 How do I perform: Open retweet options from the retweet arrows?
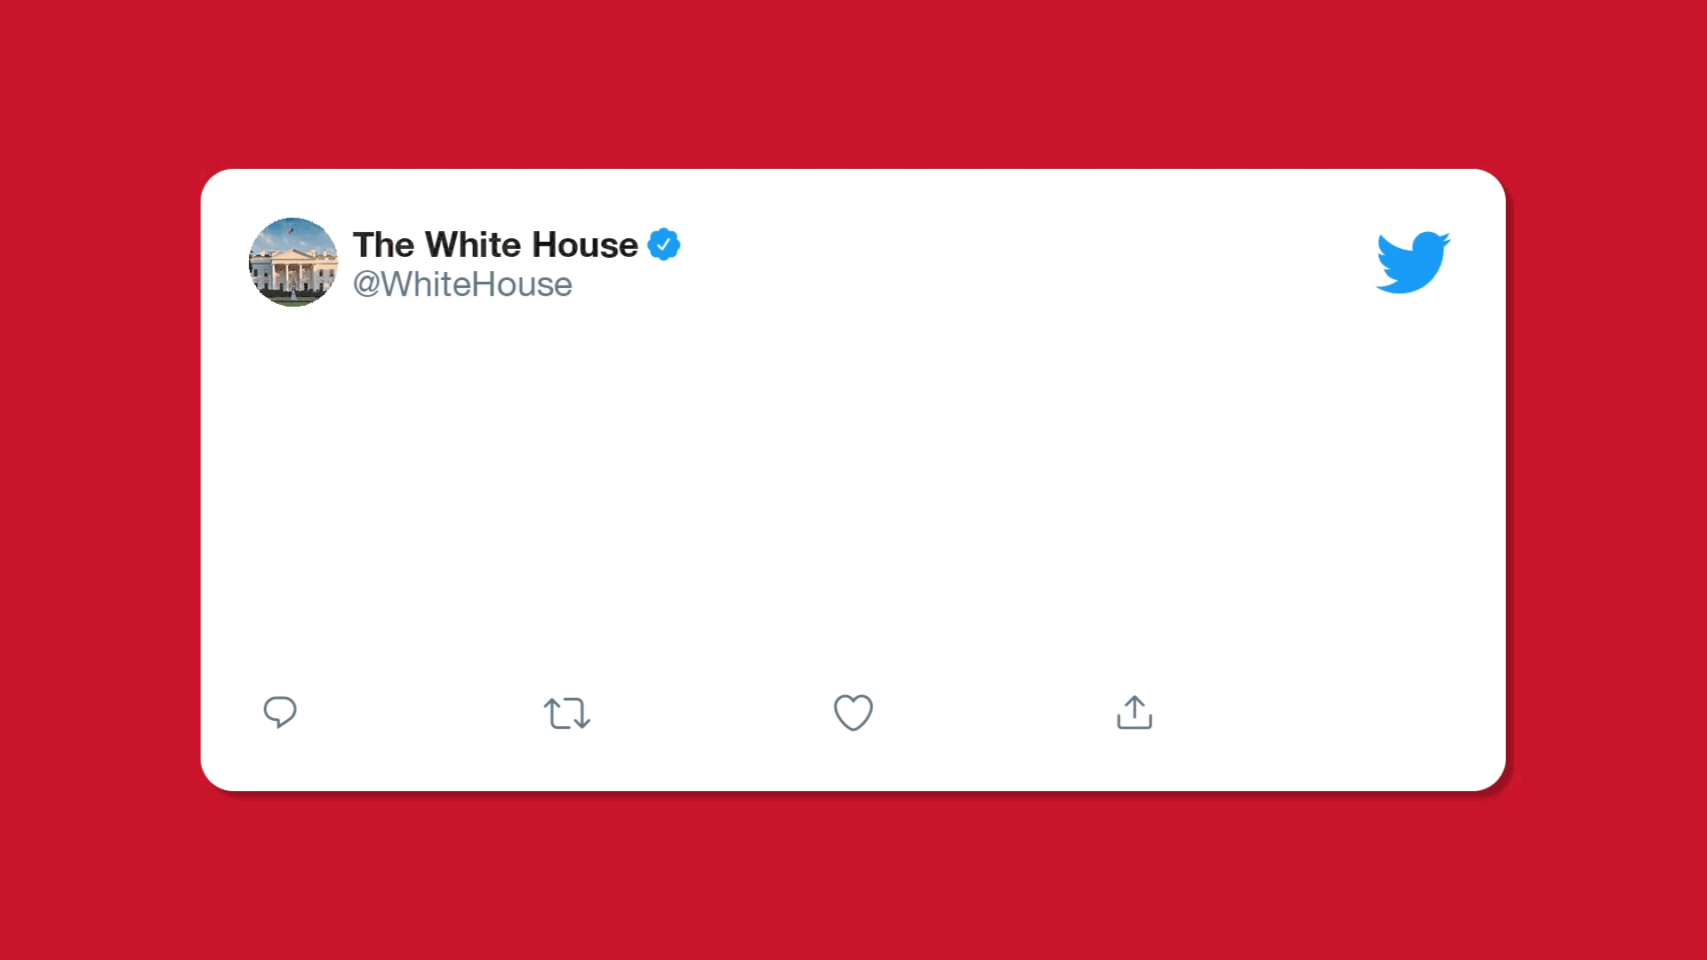[x=567, y=713]
